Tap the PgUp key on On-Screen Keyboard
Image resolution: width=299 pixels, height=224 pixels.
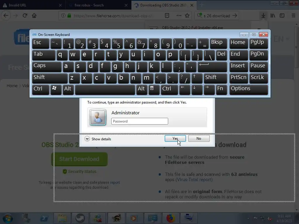(x=258, y=44)
